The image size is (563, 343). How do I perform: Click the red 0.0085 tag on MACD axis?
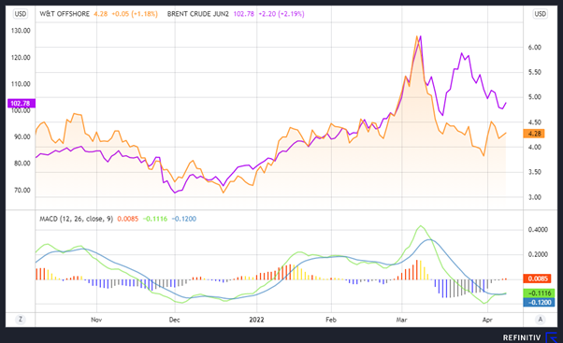(537, 279)
